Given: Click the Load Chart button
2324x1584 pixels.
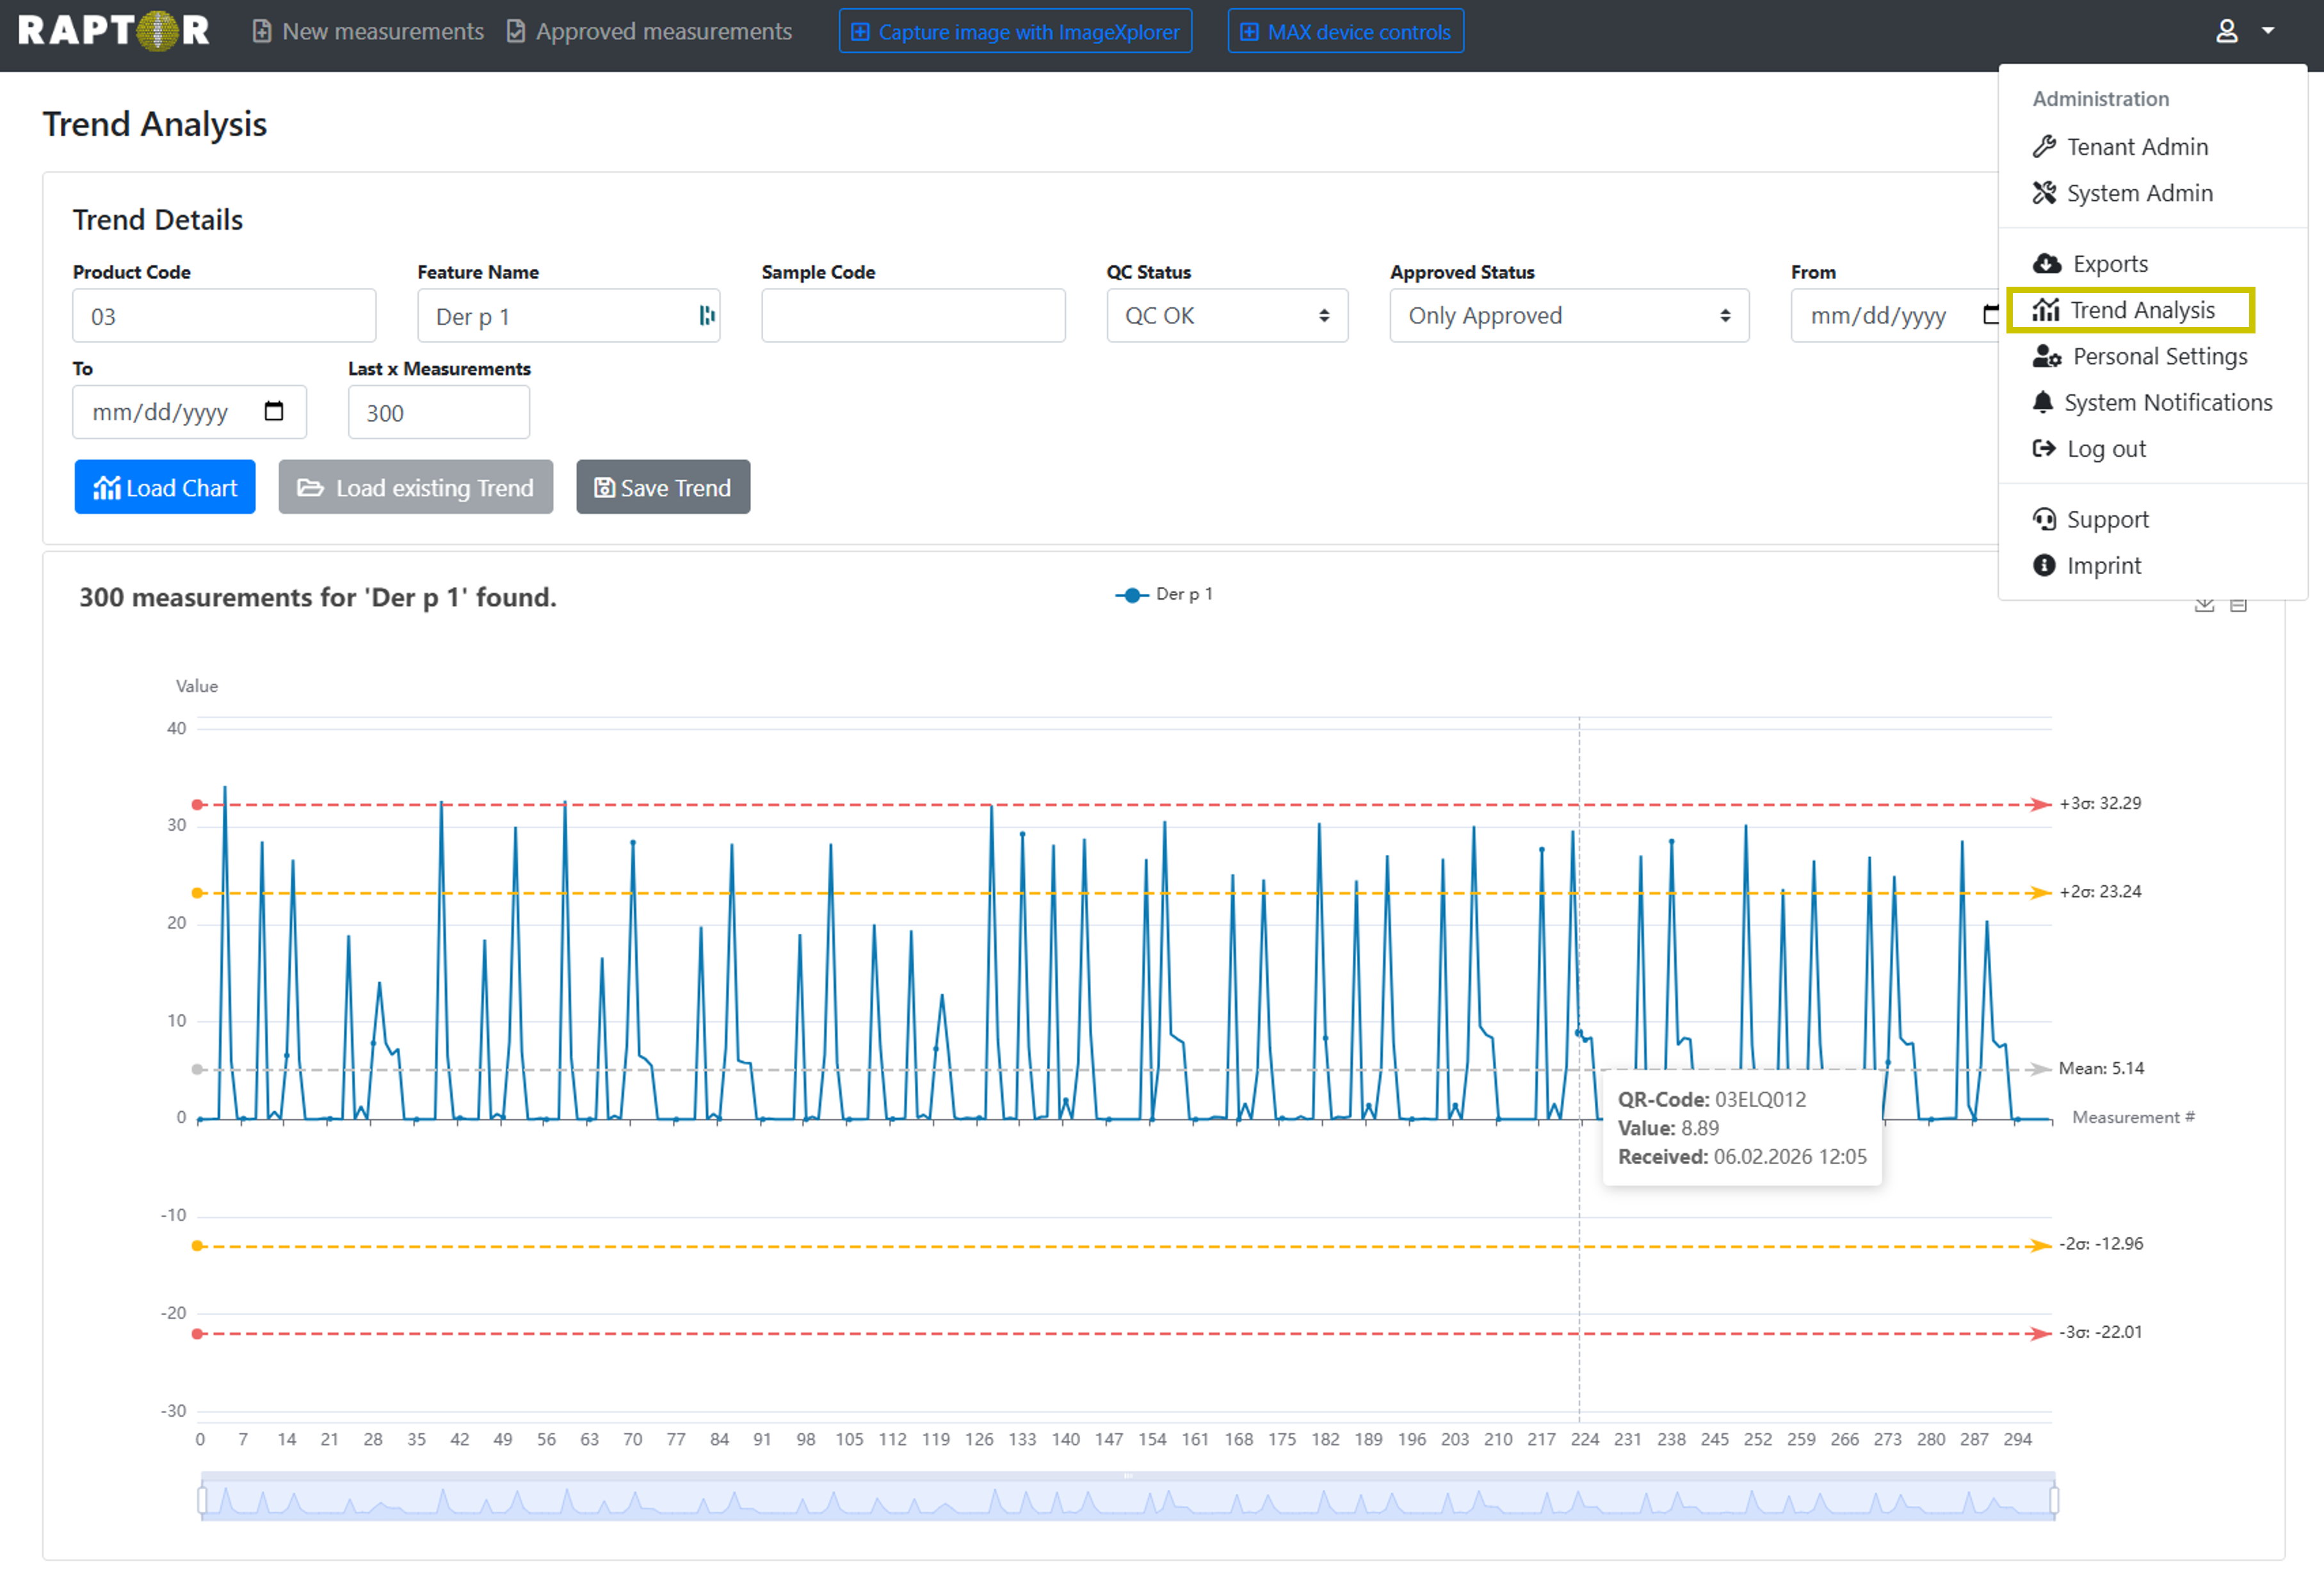Looking at the screenshot, I should coord(165,488).
